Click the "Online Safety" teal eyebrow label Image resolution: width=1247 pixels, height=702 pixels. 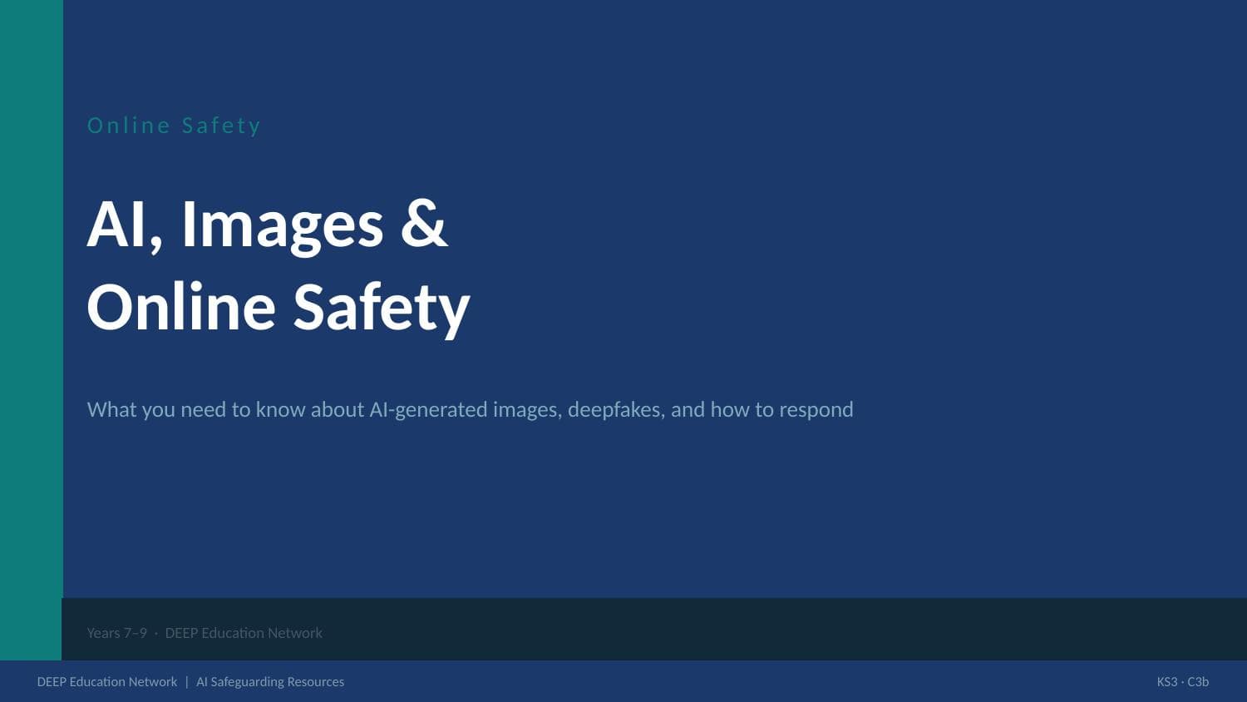174,125
